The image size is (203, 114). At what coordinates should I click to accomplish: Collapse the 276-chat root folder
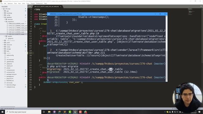point(2,9)
